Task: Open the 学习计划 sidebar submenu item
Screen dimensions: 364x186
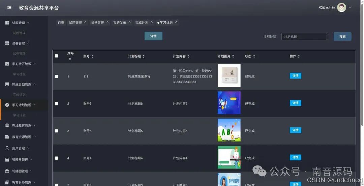Action: (x=19, y=115)
